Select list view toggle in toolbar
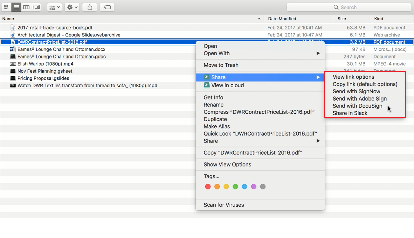The width and height of the screenshot is (414, 238). (x=16, y=7)
